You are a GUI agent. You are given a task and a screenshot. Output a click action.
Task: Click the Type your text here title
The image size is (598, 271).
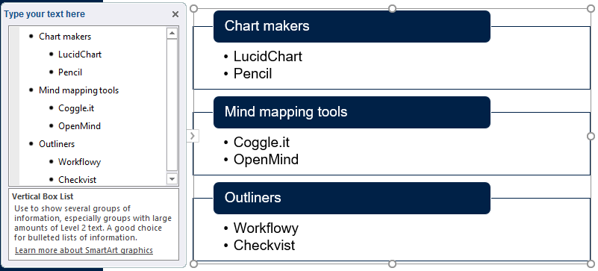(45, 14)
